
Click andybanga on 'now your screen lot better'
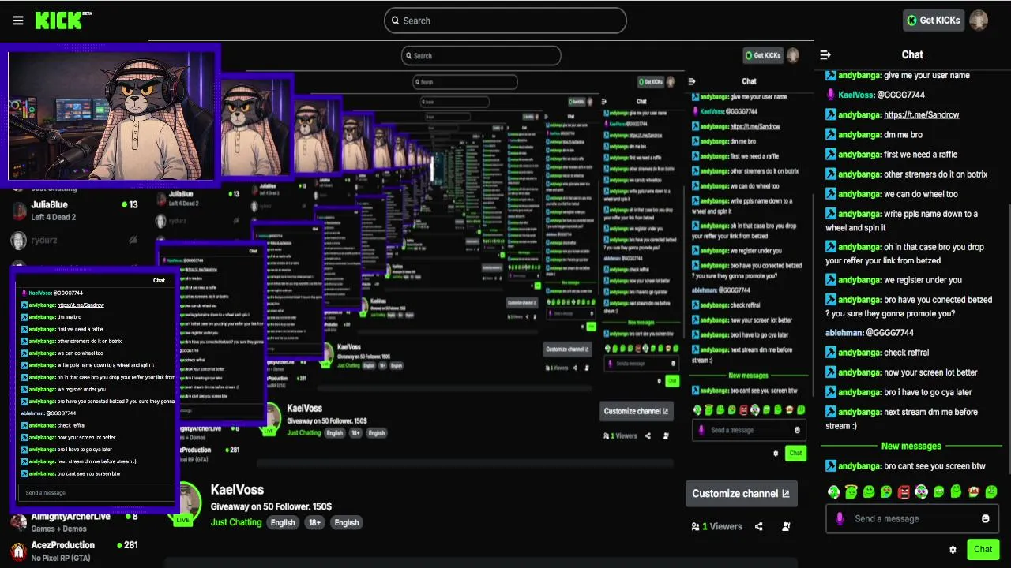coord(860,372)
